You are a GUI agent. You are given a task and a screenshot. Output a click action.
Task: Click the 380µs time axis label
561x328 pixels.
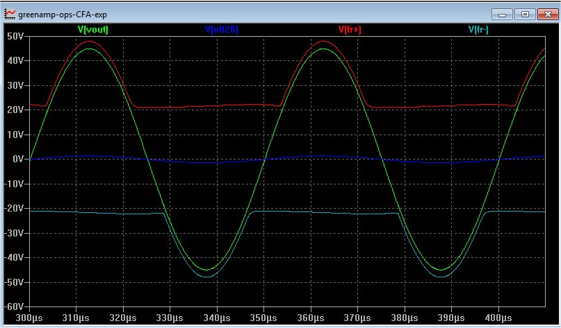coord(405,318)
